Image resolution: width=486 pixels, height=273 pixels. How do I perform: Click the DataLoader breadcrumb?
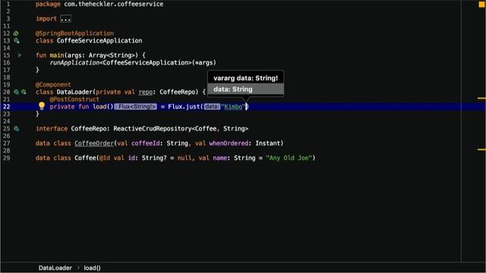(x=55, y=268)
